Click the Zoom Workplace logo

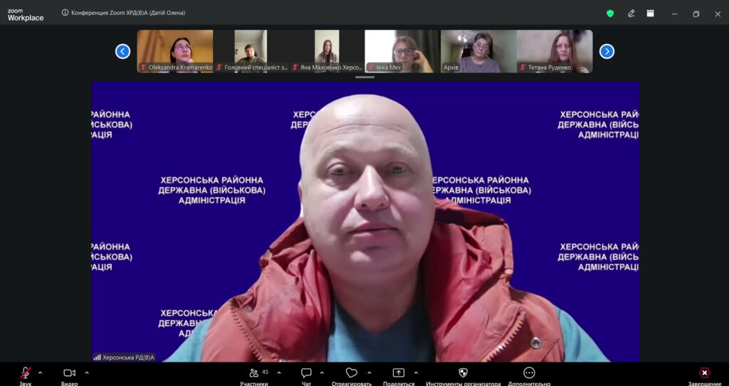click(x=26, y=14)
